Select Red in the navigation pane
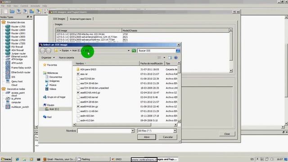The image size is (288, 162). 49,117
